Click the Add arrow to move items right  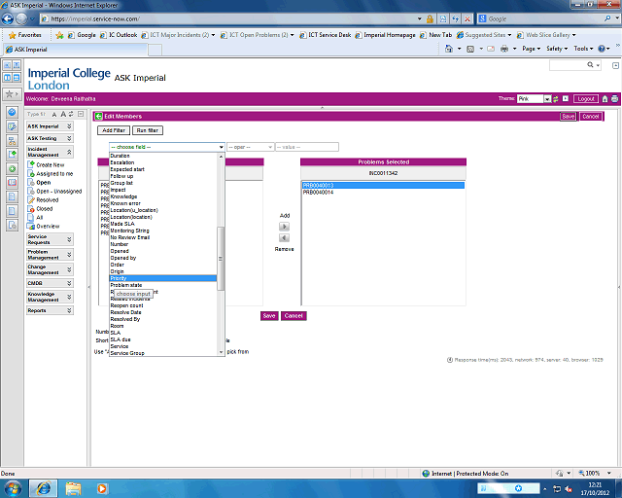(x=284, y=226)
